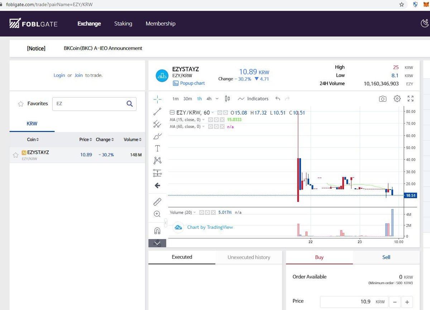Sort the list by Volume column

pos(133,140)
